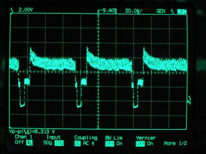
Task: Turn Chan 1 Off
Action: [19, 142]
